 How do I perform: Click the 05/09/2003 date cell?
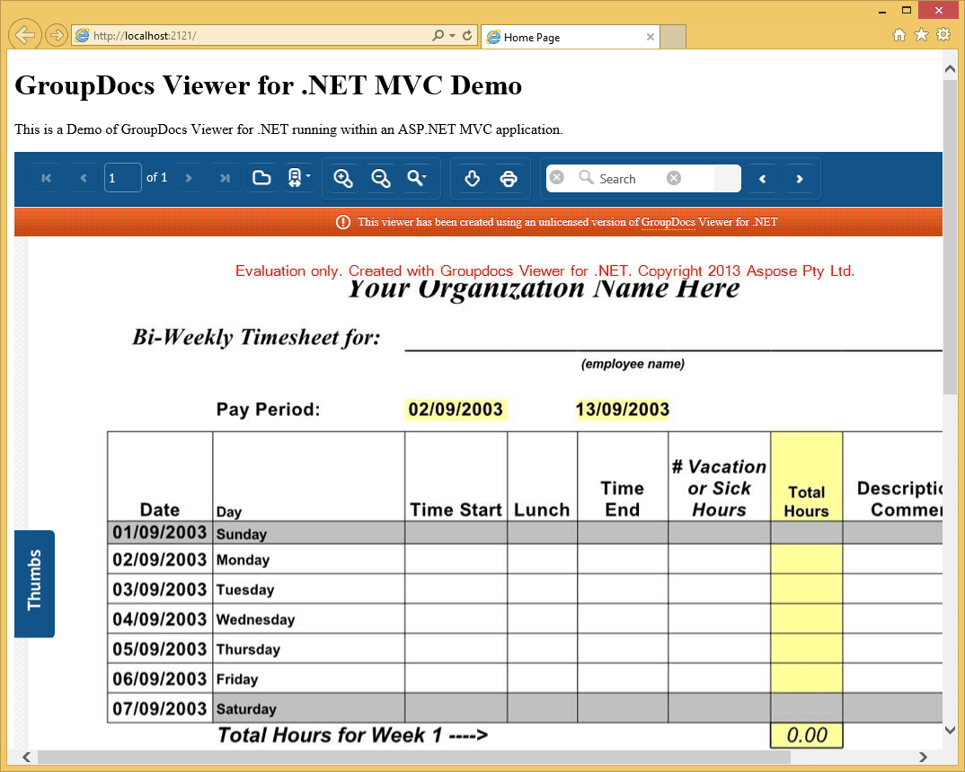pos(160,649)
